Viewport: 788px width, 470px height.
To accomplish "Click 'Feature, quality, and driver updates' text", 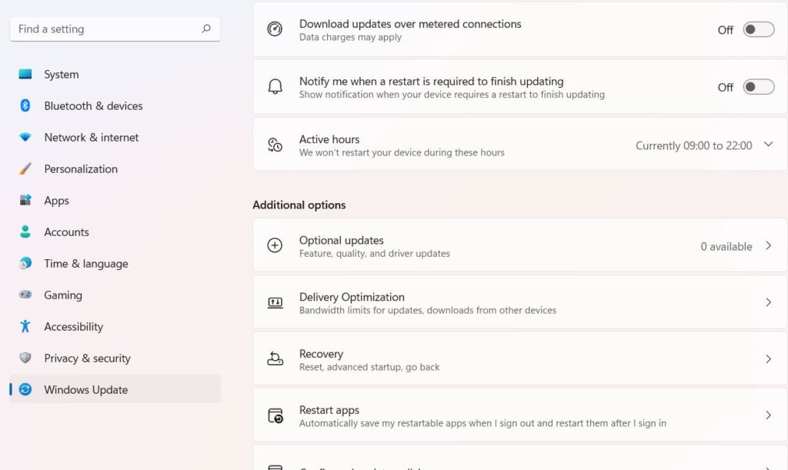I will click(x=375, y=254).
